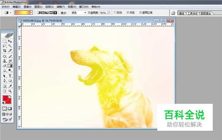The height and width of the screenshot is (140, 222).
Task: Select the Lasso tool
Action: 4,46
